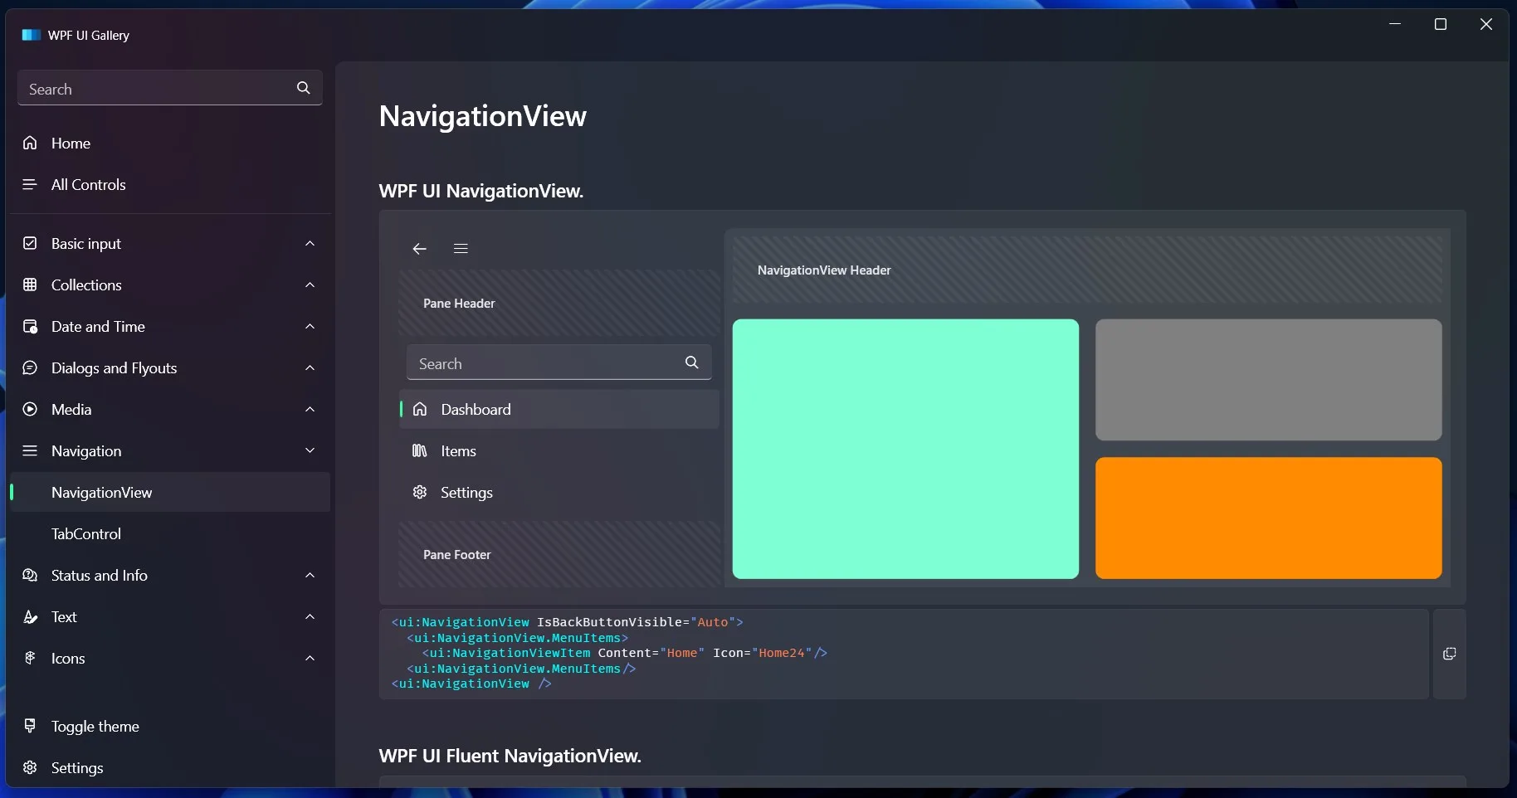Expand the Media section chevron
1517x798 pixels.
coord(310,409)
